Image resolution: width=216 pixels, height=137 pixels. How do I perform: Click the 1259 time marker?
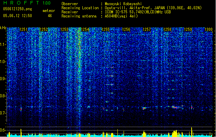(188, 29)
